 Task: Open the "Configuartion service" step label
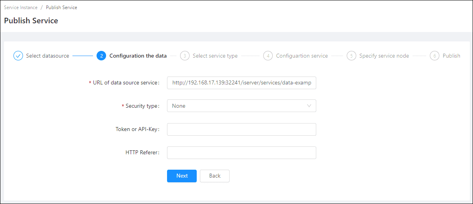point(302,56)
